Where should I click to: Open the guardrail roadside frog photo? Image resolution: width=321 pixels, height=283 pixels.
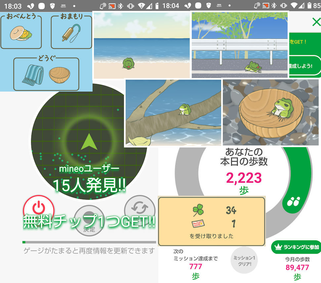point(240,45)
